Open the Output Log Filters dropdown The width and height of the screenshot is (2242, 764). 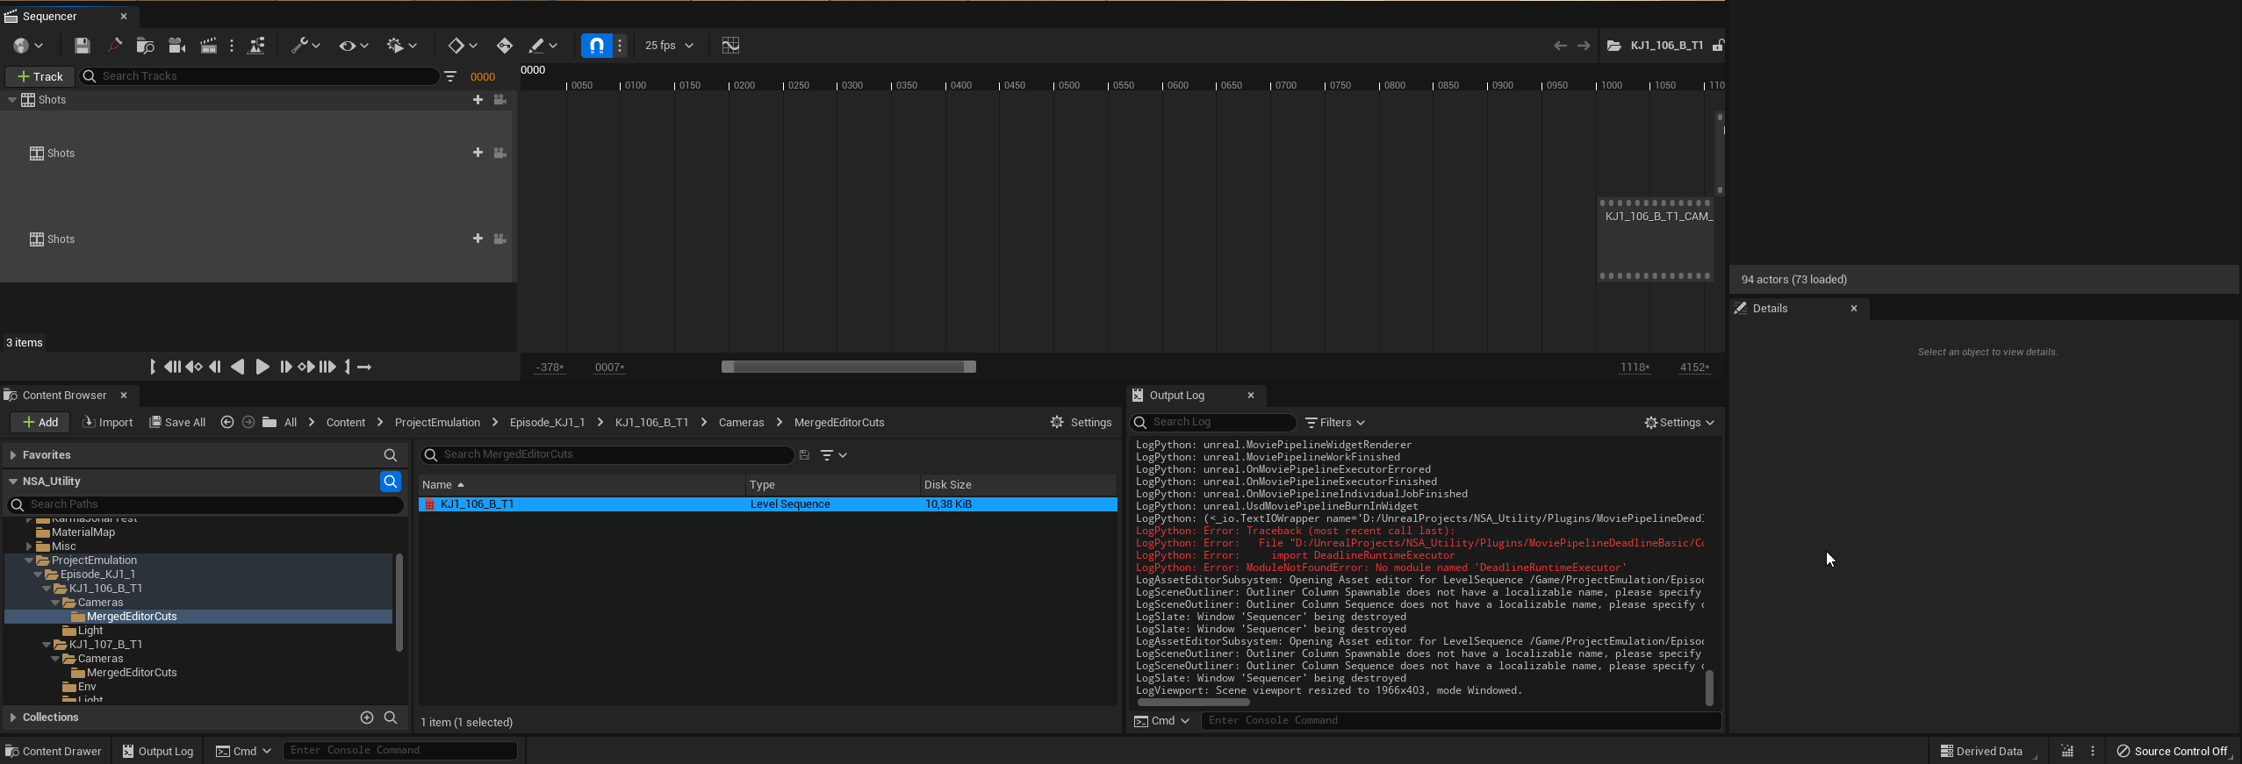coord(1335,423)
